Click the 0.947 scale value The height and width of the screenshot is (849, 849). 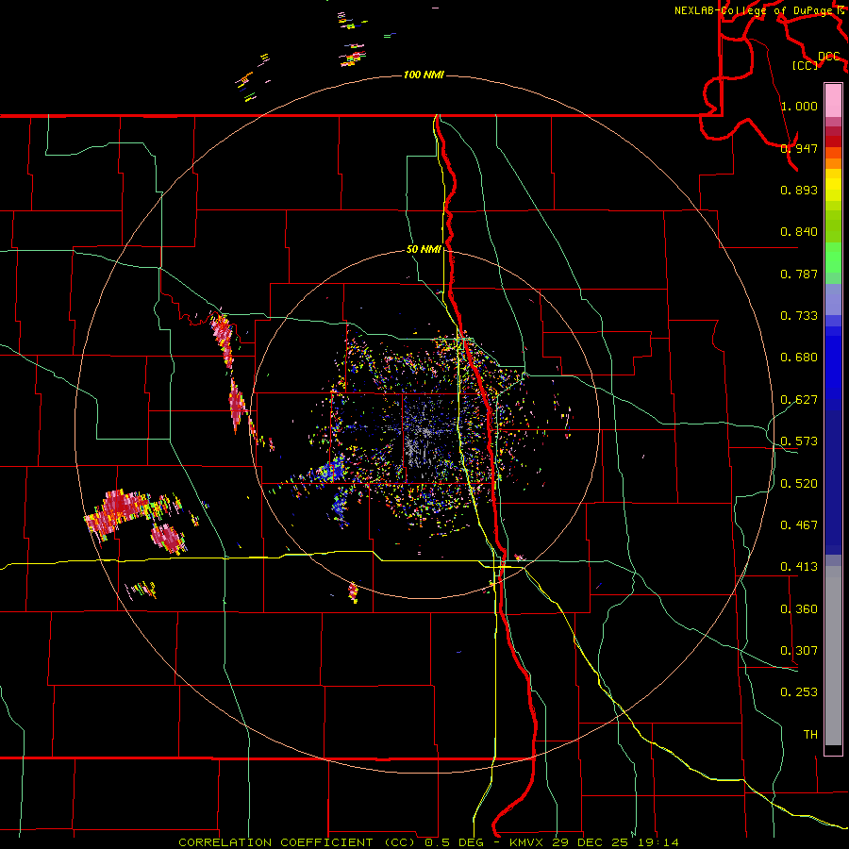(799, 148)
